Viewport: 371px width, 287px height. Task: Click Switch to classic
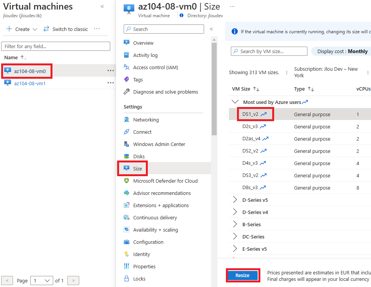pyautogui.click(x=66, y=29)
